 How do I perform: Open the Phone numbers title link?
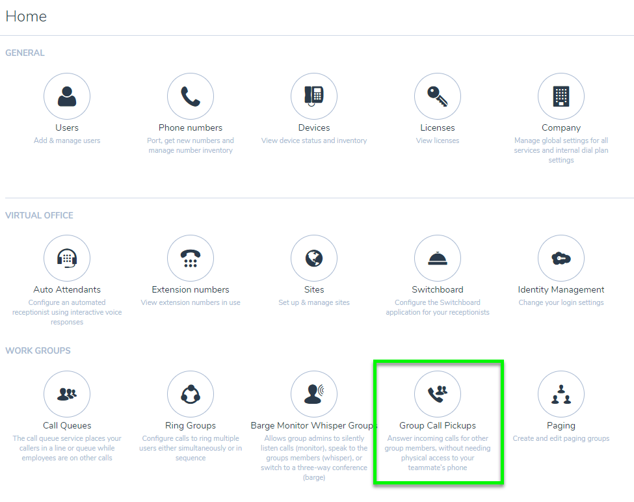tap(191, 127)
